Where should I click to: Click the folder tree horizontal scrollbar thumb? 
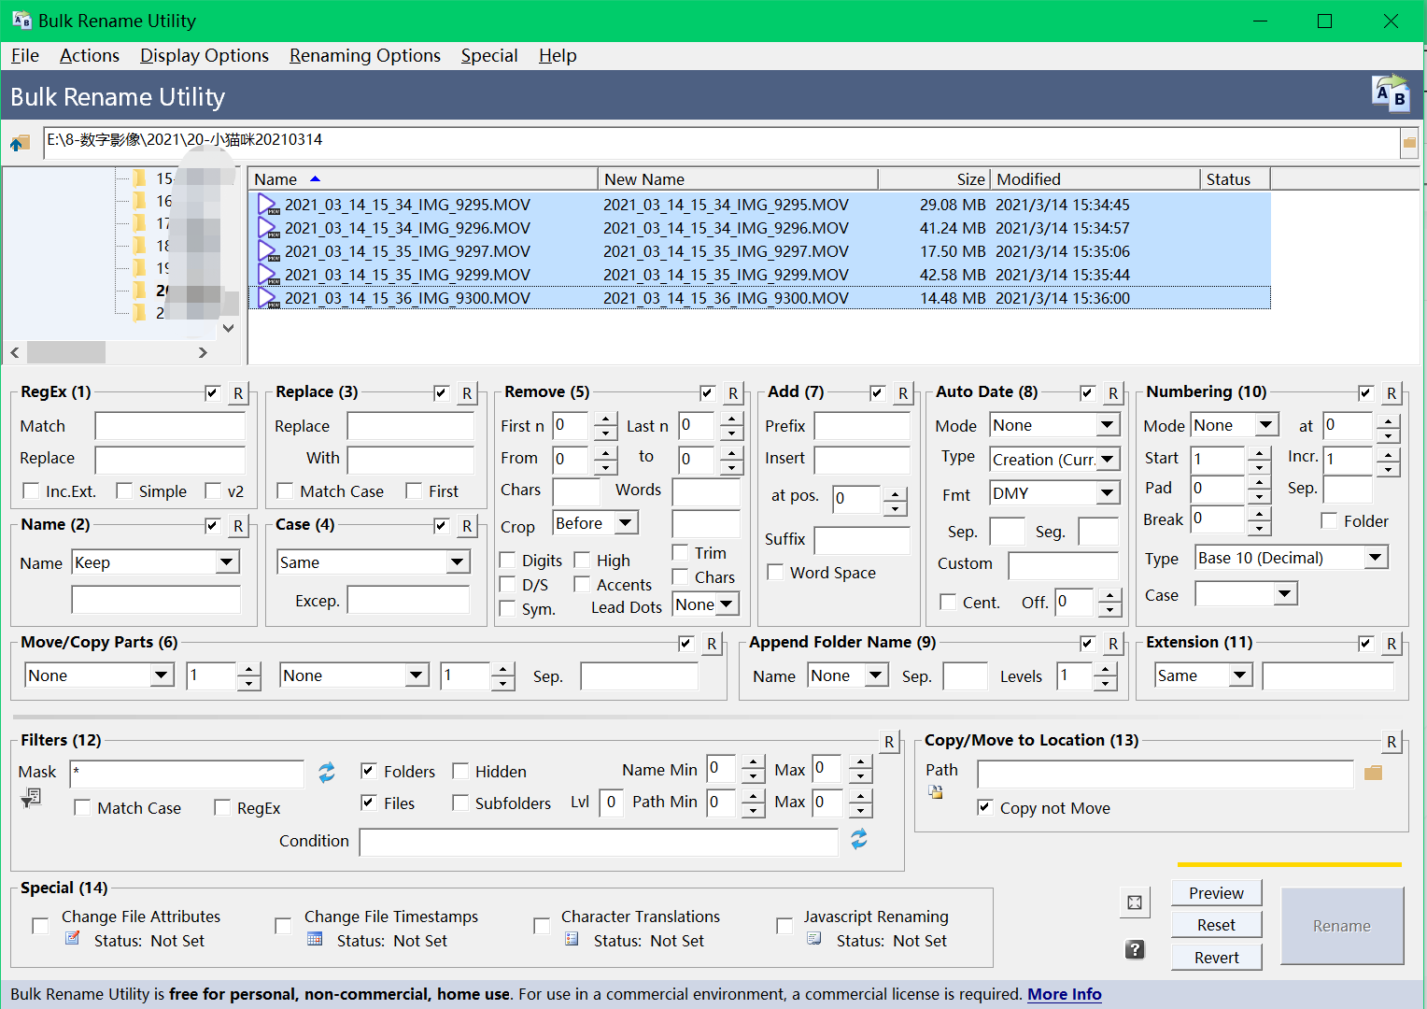click(65, 352)
